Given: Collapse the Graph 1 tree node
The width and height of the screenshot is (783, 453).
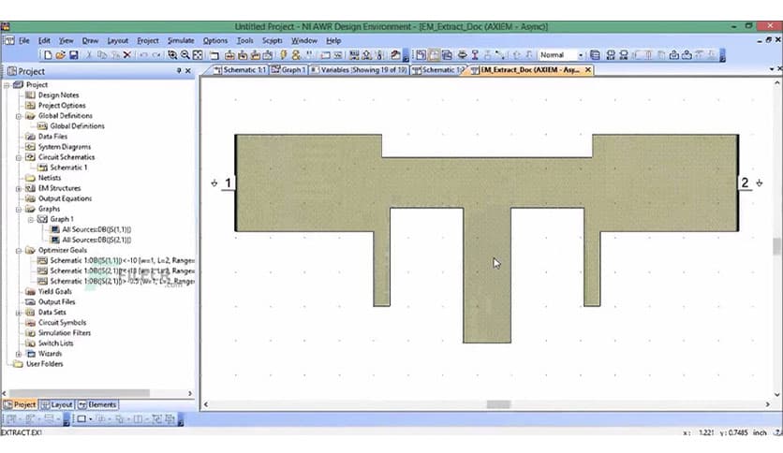Looking at the screenshot, I should click(x=31, y=219).
